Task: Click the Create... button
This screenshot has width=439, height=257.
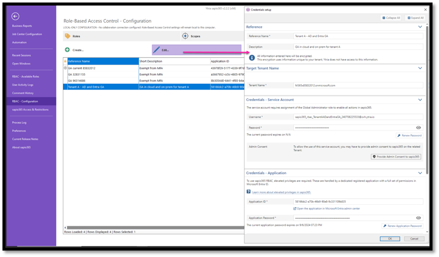Action: coord(74,50)
